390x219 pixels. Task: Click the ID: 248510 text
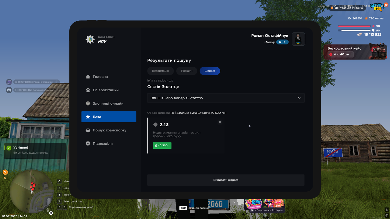click(x=355, y=18)
